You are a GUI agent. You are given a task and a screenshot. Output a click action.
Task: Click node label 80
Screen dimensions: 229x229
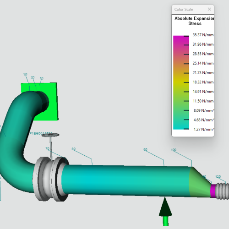point(73,149)
